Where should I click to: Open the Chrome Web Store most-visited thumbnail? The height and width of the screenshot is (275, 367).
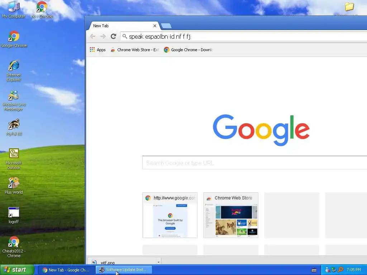(x=231, y=215)
